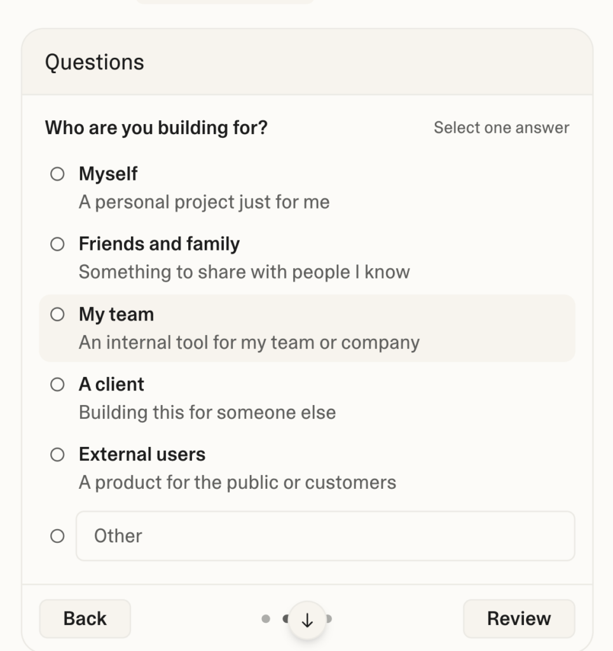Open the Review step
Viewport: 613px width, 651px height.
tap(519, 619)
